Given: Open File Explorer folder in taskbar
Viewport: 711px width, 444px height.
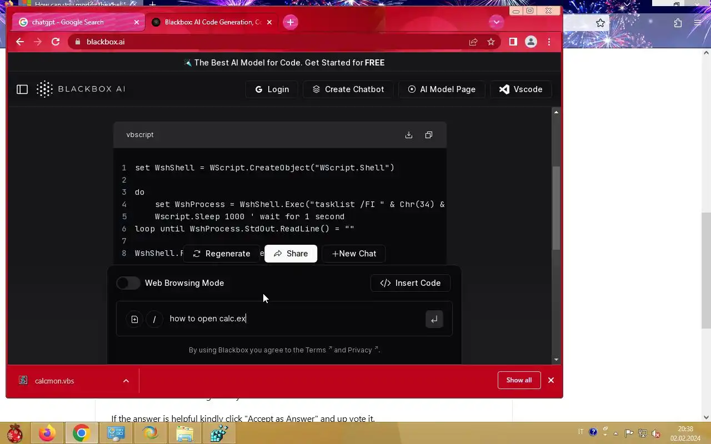Looking at the screenshot, I should [185, 433].
